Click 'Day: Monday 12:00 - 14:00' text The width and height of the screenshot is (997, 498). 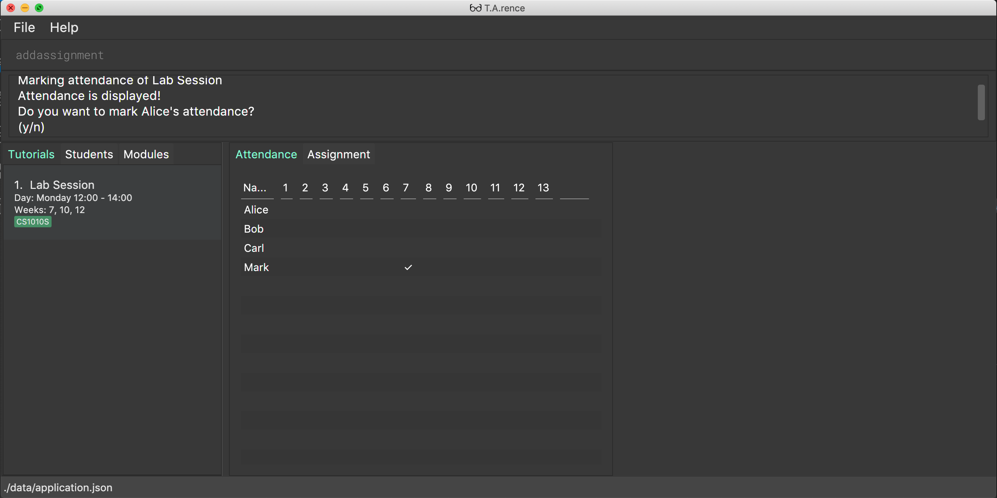point(73,197)
